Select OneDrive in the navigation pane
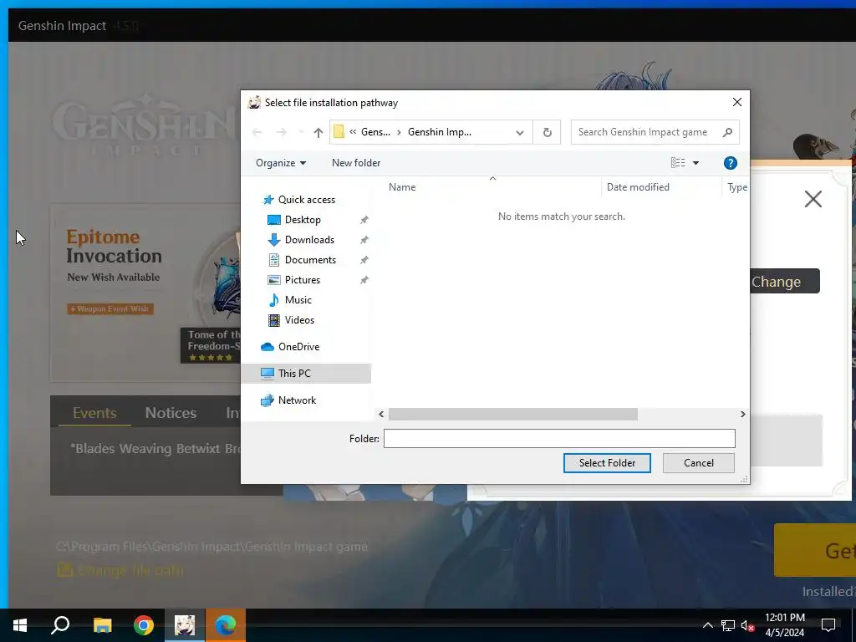The image size is (856, 642). pos(298,347)
